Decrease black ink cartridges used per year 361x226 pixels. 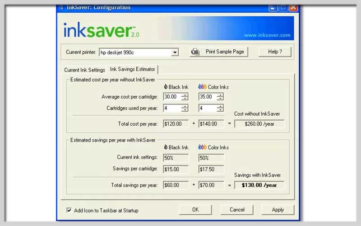point(185,110)
